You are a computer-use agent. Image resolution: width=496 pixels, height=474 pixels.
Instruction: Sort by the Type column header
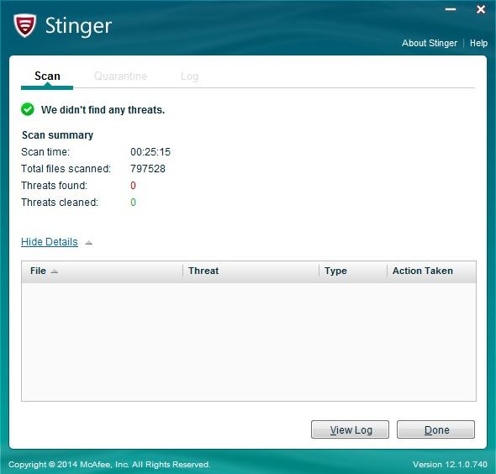click(353, 271)
